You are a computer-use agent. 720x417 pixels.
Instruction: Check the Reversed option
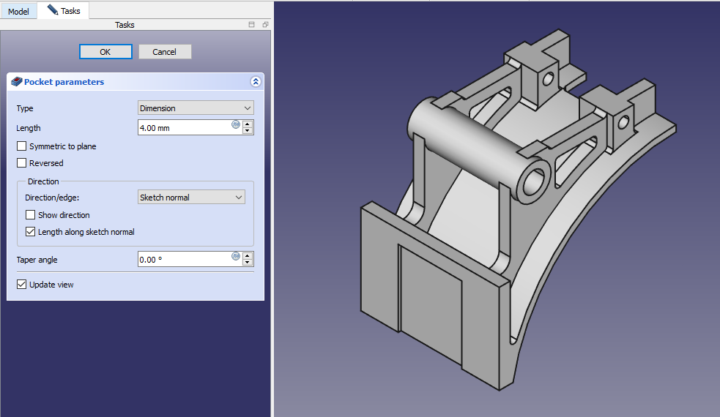tap(22, 163)
